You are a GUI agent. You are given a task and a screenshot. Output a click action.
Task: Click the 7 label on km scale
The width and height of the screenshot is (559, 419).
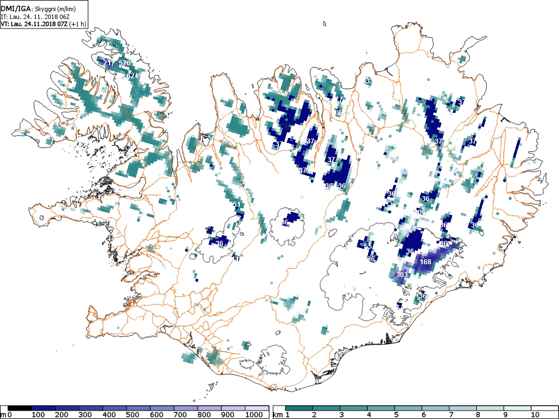coord(451,415)
